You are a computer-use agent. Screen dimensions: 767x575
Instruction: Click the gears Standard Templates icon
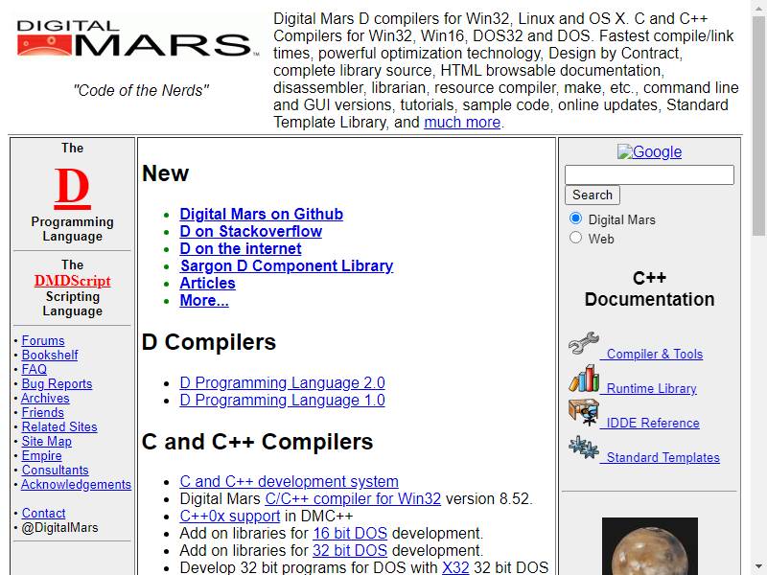(584, 448)
